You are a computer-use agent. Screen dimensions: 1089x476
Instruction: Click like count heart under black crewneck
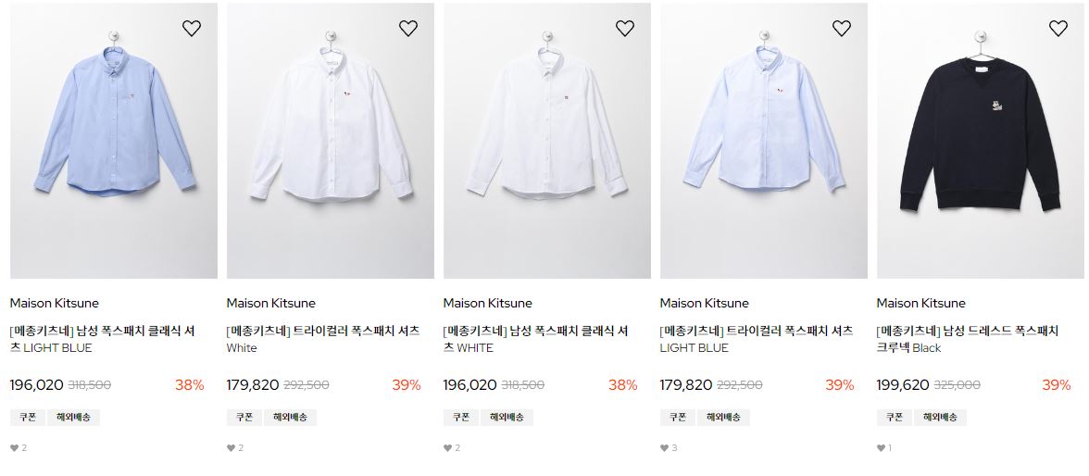(882, 448)
